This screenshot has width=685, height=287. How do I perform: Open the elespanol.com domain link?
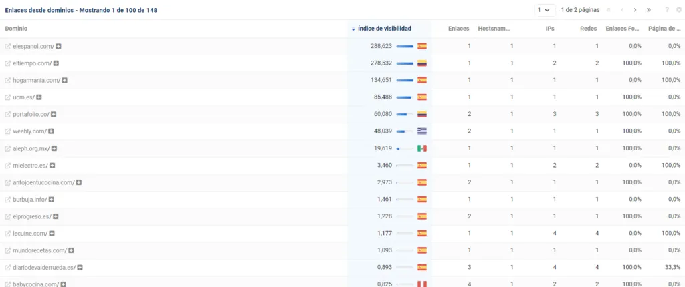33,46
